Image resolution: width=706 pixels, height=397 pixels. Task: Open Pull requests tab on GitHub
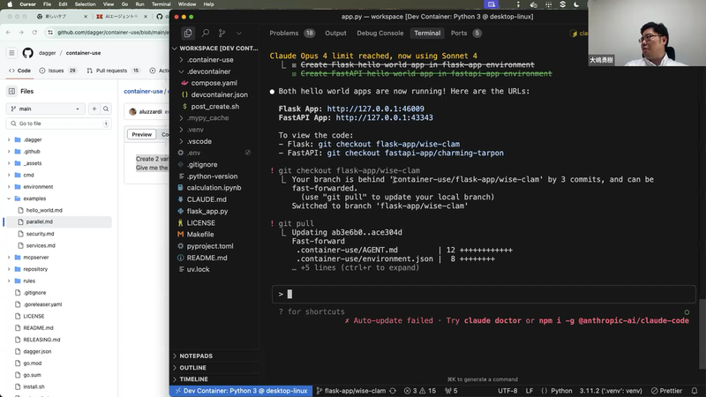click(113, 71)
